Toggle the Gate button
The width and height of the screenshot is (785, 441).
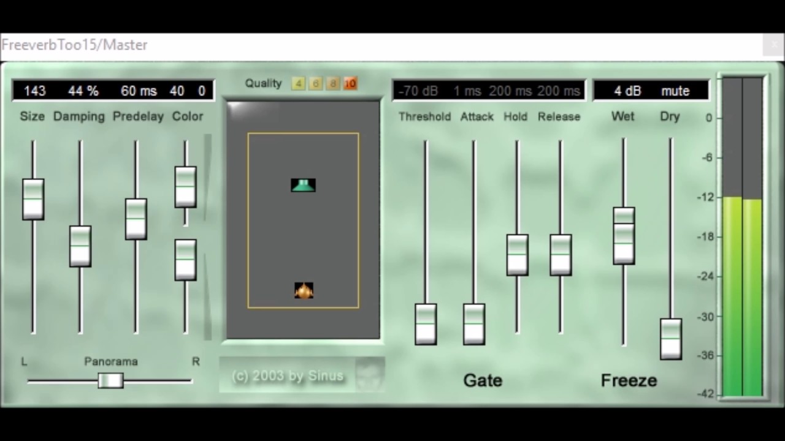click(x=483, y=380)
